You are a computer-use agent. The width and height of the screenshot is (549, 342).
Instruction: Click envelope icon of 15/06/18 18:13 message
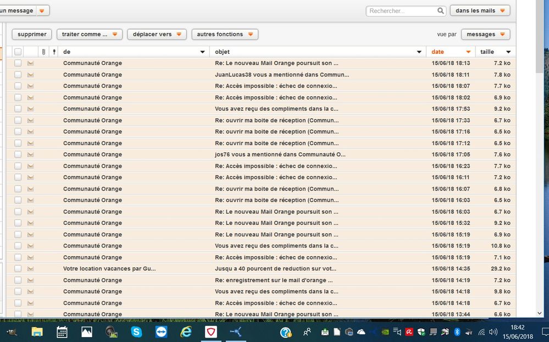coord(31,63)
